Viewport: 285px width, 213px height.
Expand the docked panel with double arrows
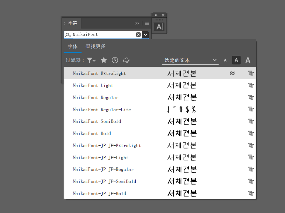(156, 15)
